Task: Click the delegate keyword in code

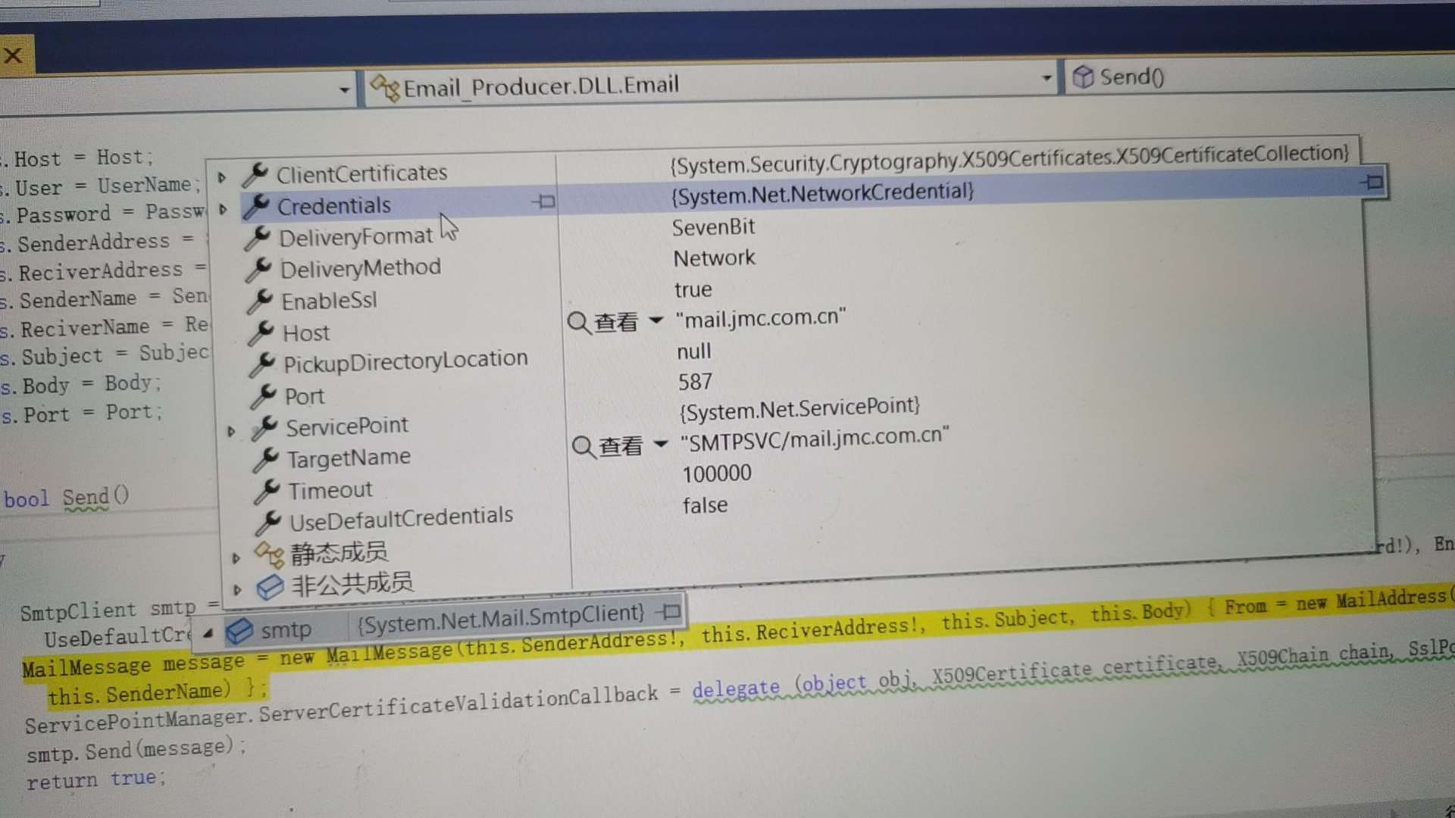Action: 736,688
